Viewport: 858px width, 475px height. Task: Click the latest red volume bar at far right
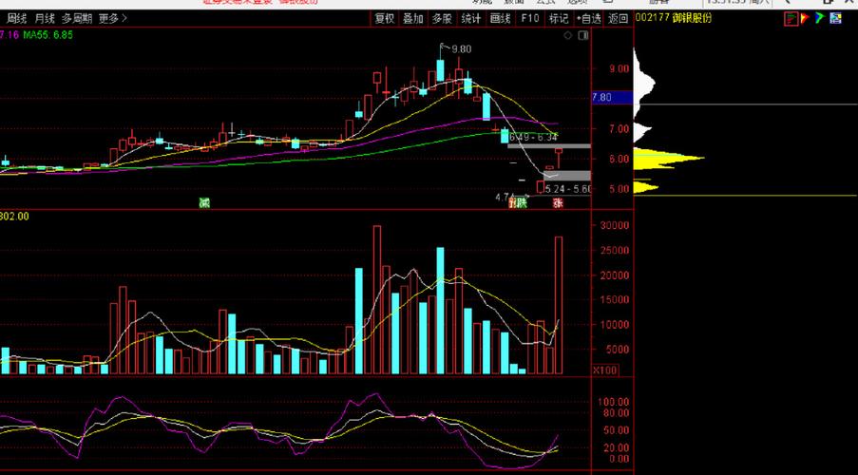click(559, 305)
